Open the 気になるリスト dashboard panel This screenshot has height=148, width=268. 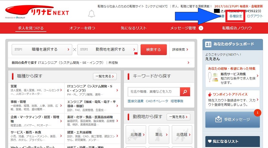tap(233, 141)
